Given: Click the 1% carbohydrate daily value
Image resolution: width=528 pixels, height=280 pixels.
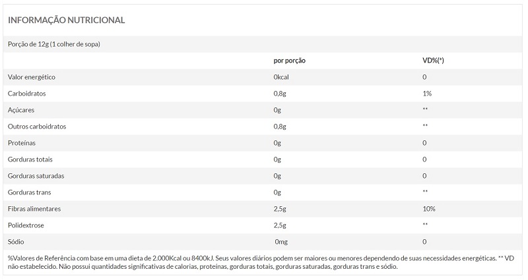Looking at the screenshot, I should pos(427,94).
